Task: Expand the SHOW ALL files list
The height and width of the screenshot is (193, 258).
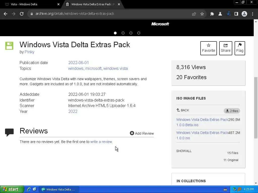Action: coord(184,151)
